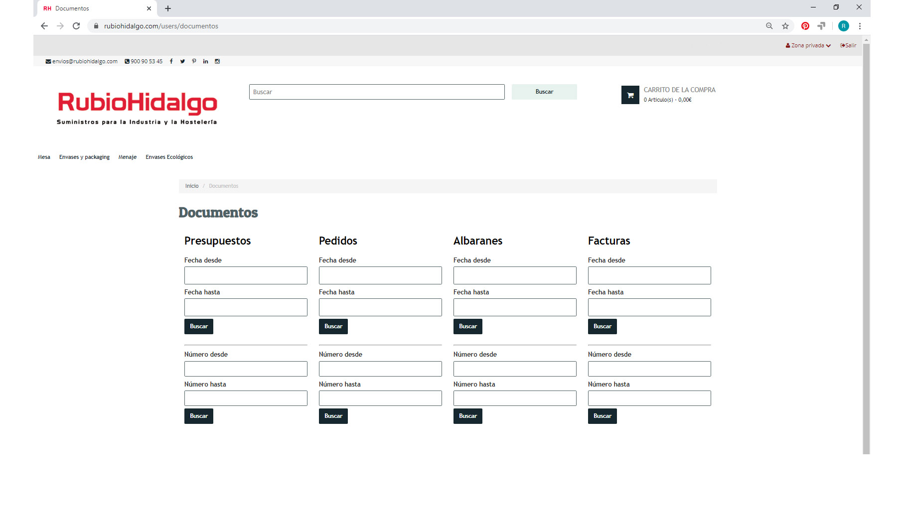Focus Pedidos Número hasta field
Viewport: 904px width, 523px height.
coord(380,398)
